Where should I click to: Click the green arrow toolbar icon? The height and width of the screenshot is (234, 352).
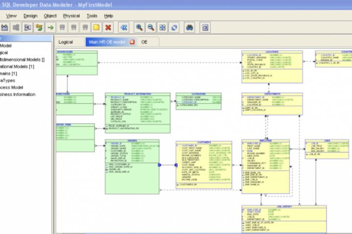point(51,27)
